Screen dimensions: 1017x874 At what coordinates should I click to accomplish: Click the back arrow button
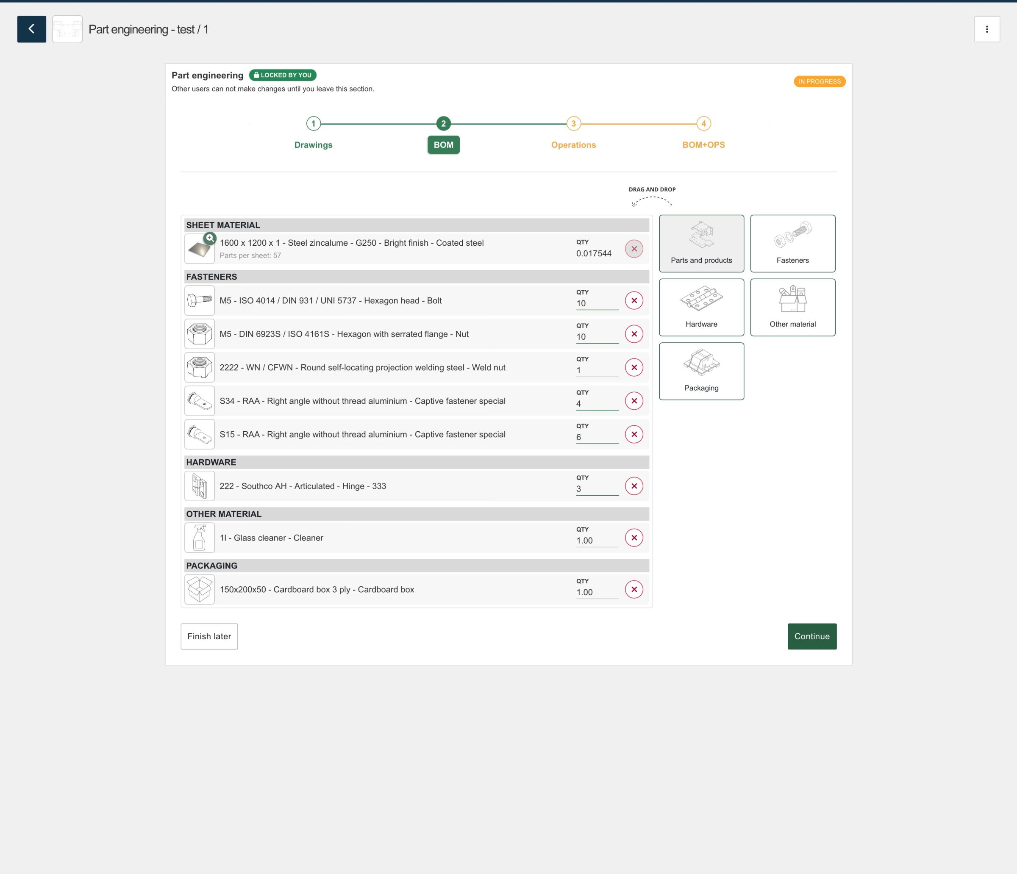tap(31, 29)
